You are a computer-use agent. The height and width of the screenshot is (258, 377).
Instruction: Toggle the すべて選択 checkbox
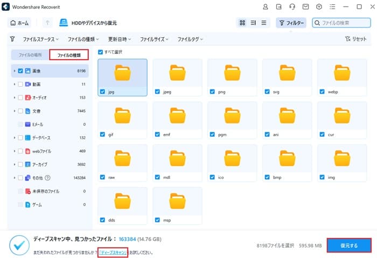pyautogui.click(x=101, y=52)
